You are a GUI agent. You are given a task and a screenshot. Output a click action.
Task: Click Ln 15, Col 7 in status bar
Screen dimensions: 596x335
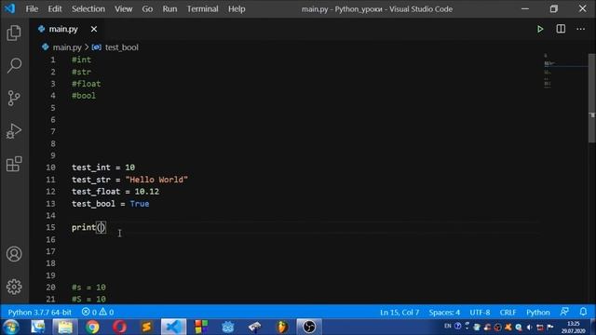click(x=400, y=313)
